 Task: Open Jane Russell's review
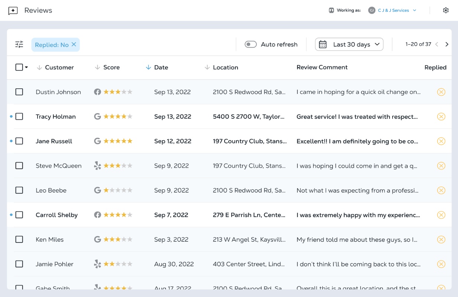[229, 141]
